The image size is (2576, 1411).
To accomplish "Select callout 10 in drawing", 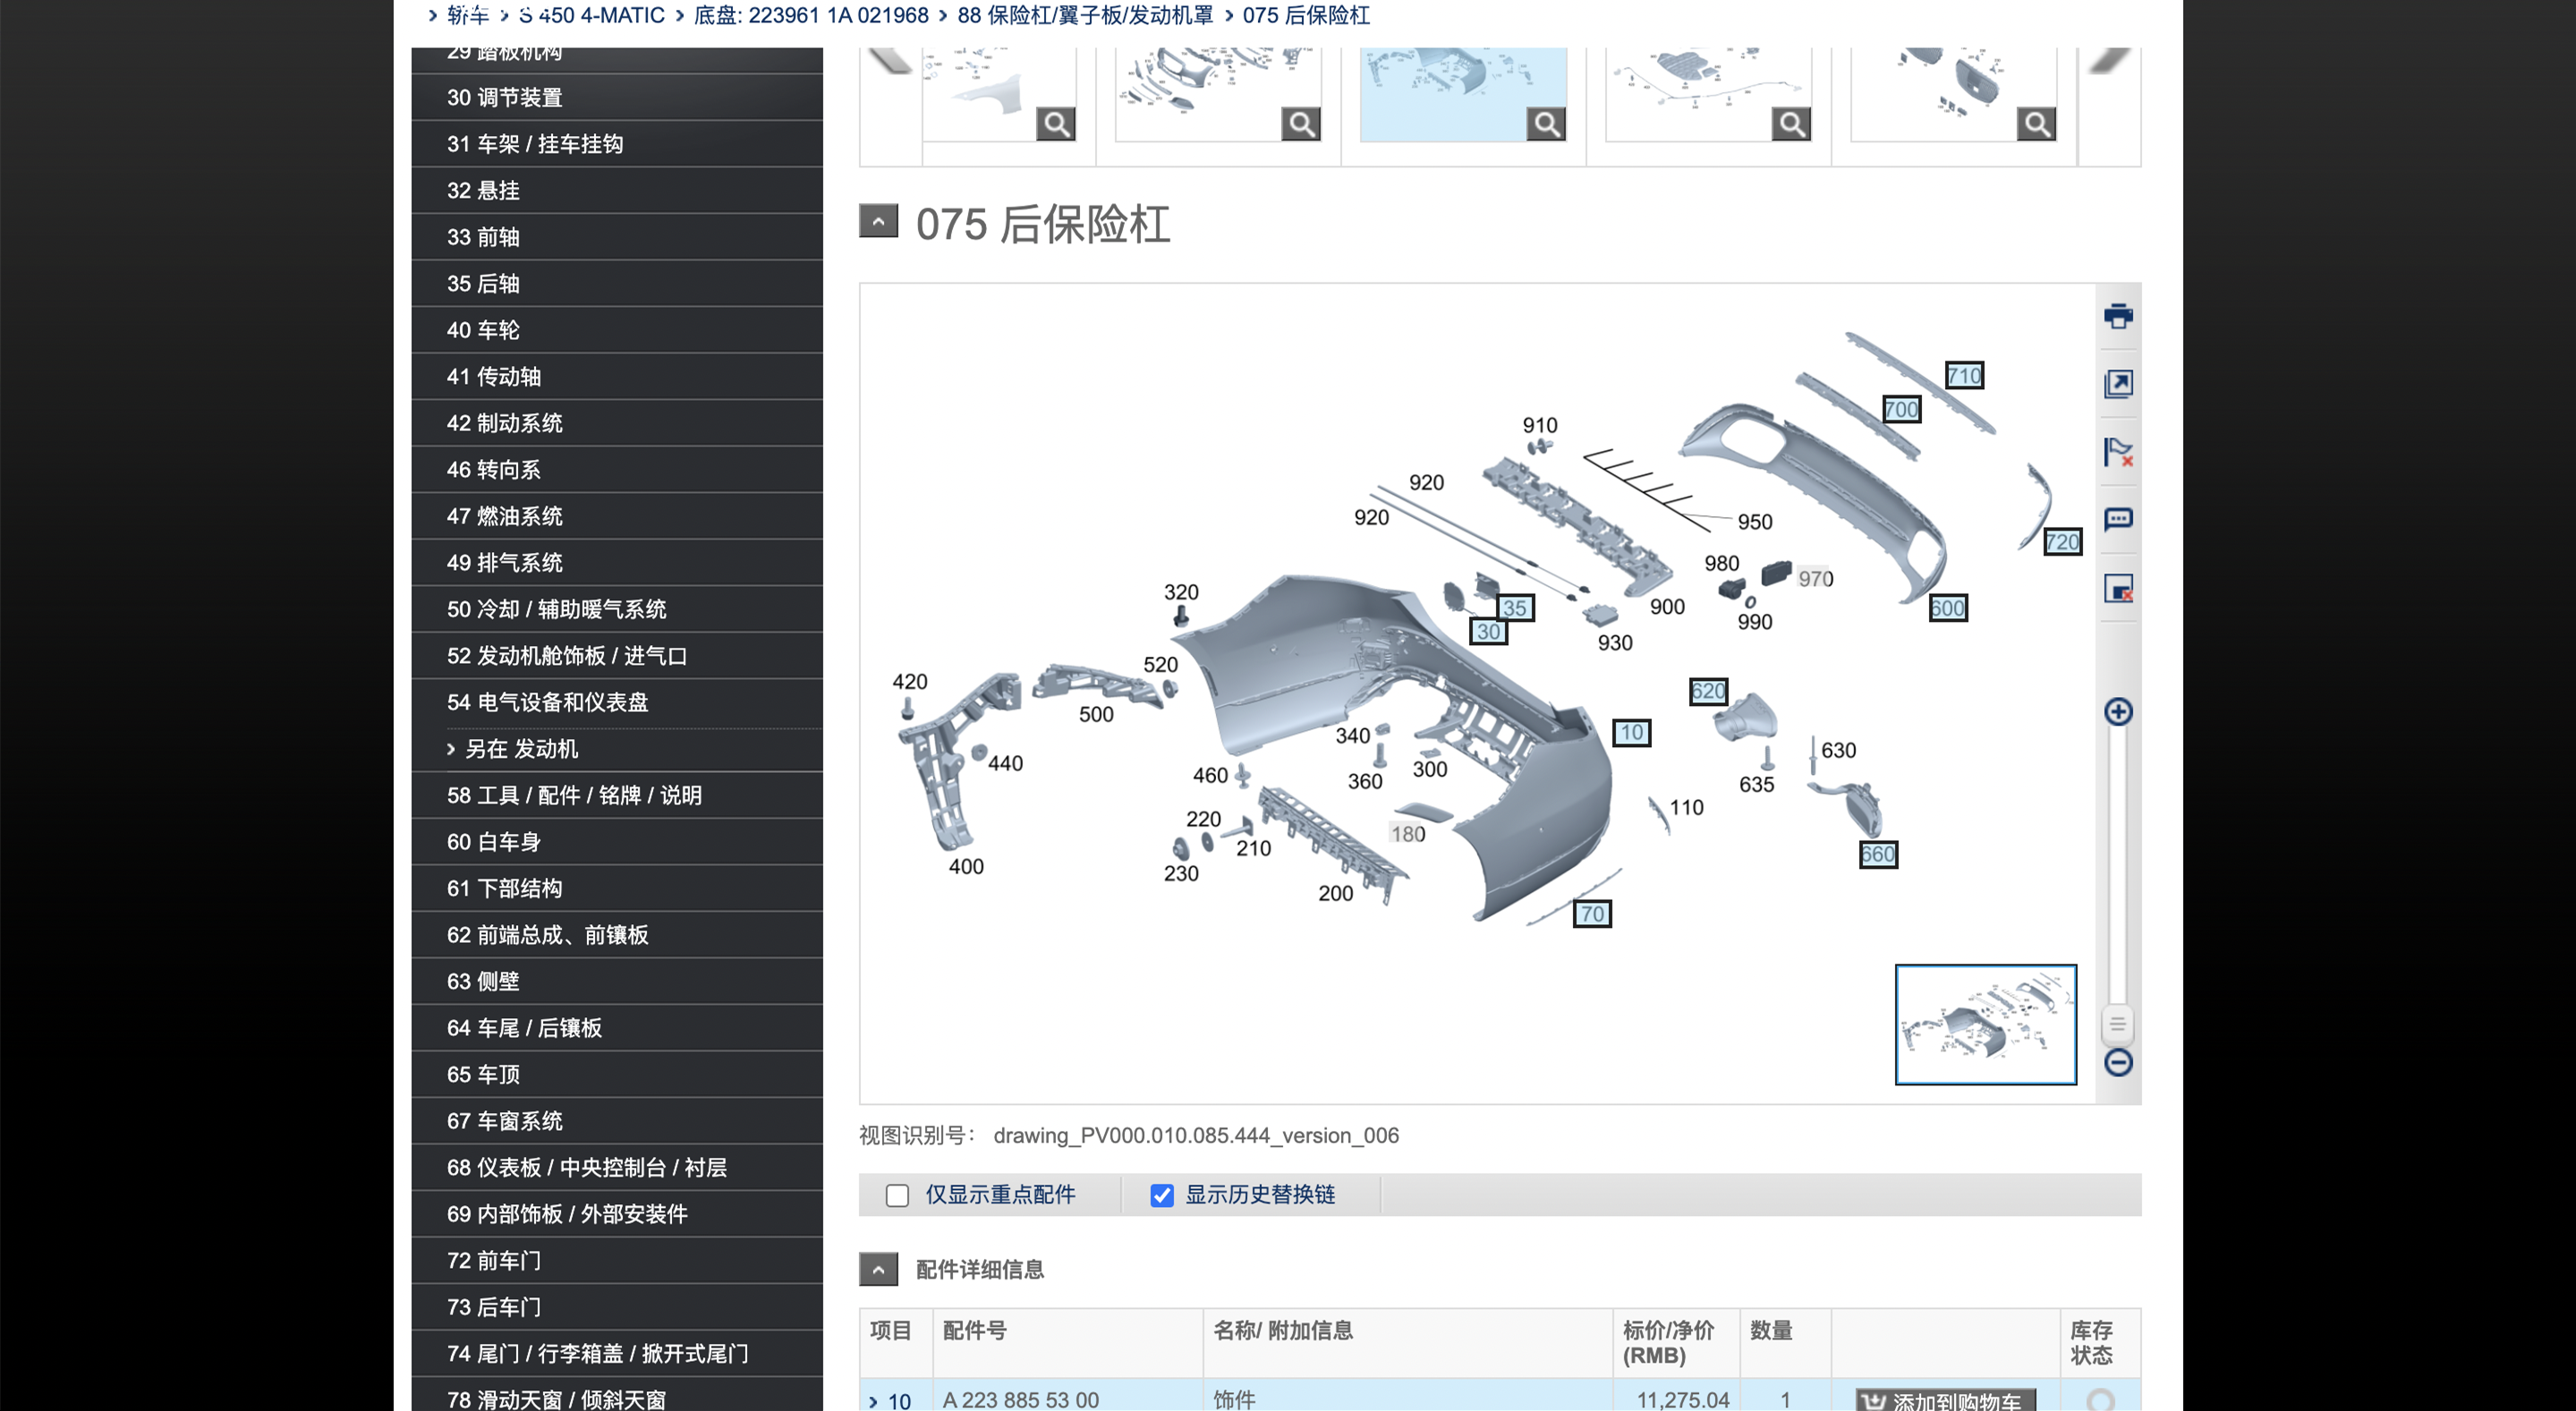I will click(x=1632, y=732).
